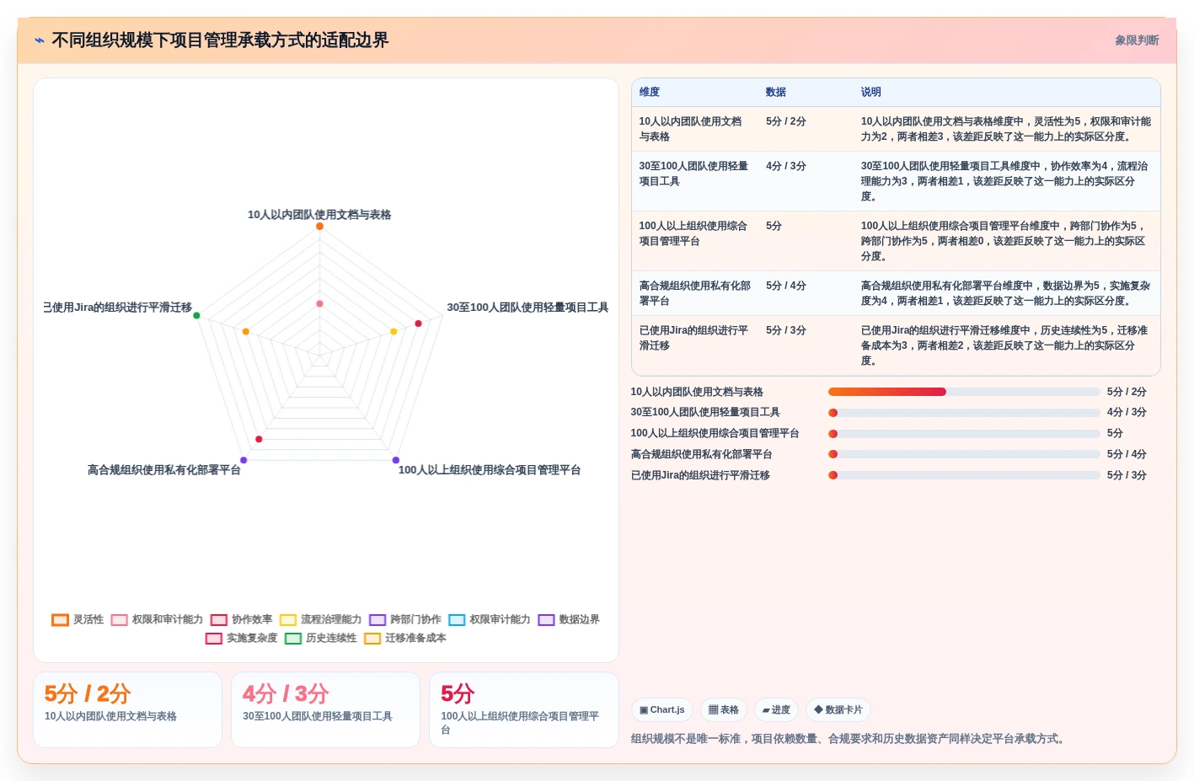This screenshot has width=1194, height=781.
Task: Click the radar axis label 10人以内团队使用文档与表格
Action: click(x=319, y=215)
